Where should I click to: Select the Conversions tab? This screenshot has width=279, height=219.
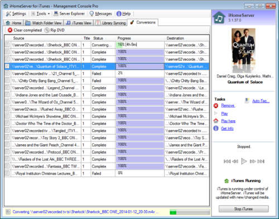click(x=143, y=22)
